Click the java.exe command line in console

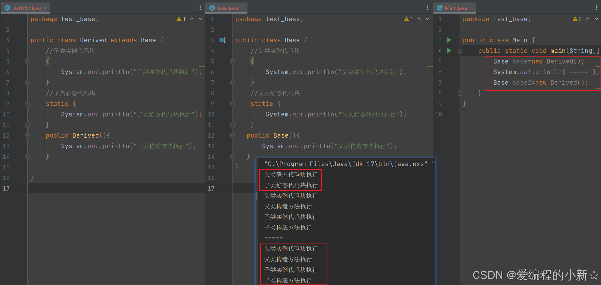349,164
